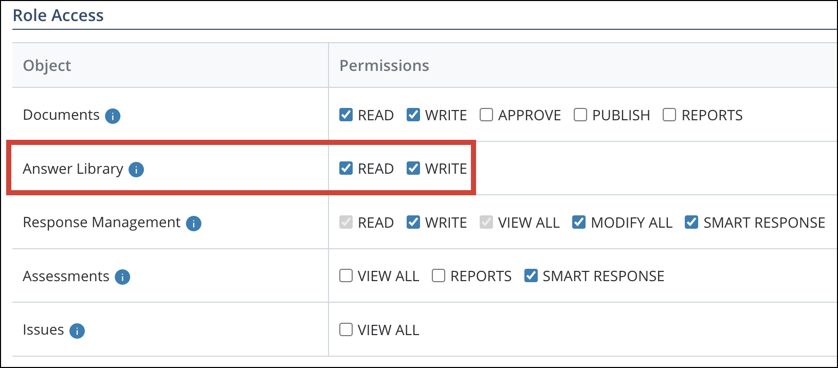Disable WRITE permission for Response Management

coord(413,222)
